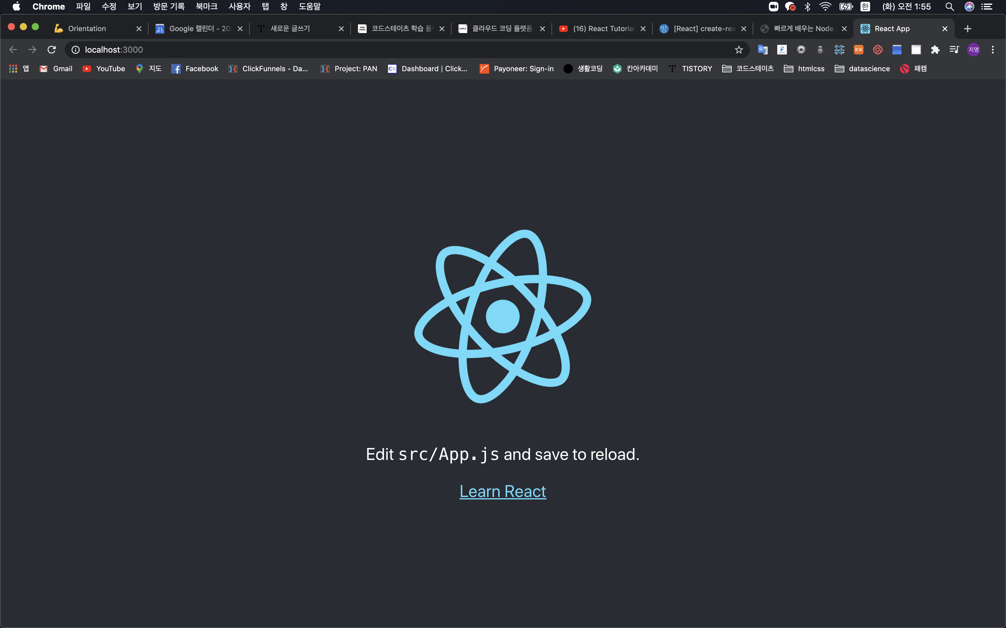Open the orange EX extension
This screenshot has height=628, width=1006.
tap(858, 50)
